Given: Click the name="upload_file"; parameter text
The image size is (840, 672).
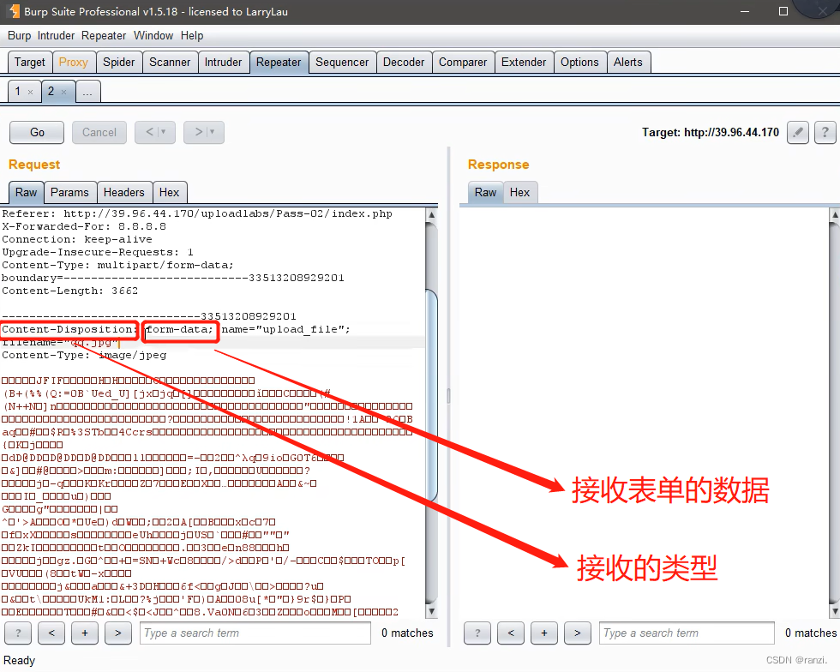Looking at the screenshot, I should click(285, 329).
